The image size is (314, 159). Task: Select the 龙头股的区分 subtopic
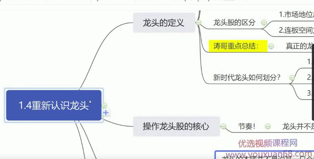click(x=234, y=22)
